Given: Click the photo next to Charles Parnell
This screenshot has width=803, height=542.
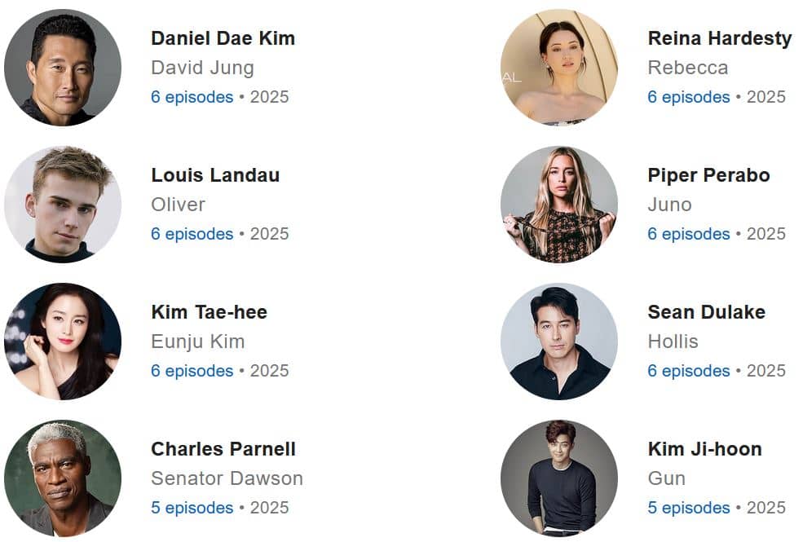Looking at the screenshot, I should tap(63, 478).
